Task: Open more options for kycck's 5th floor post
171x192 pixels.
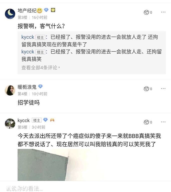Action: pyautogui.click(x=163, y=122)
